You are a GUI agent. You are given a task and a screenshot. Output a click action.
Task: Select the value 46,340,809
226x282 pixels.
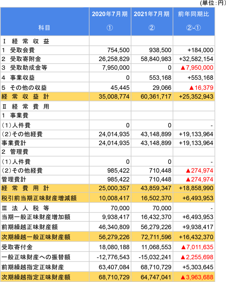point(114,227)
